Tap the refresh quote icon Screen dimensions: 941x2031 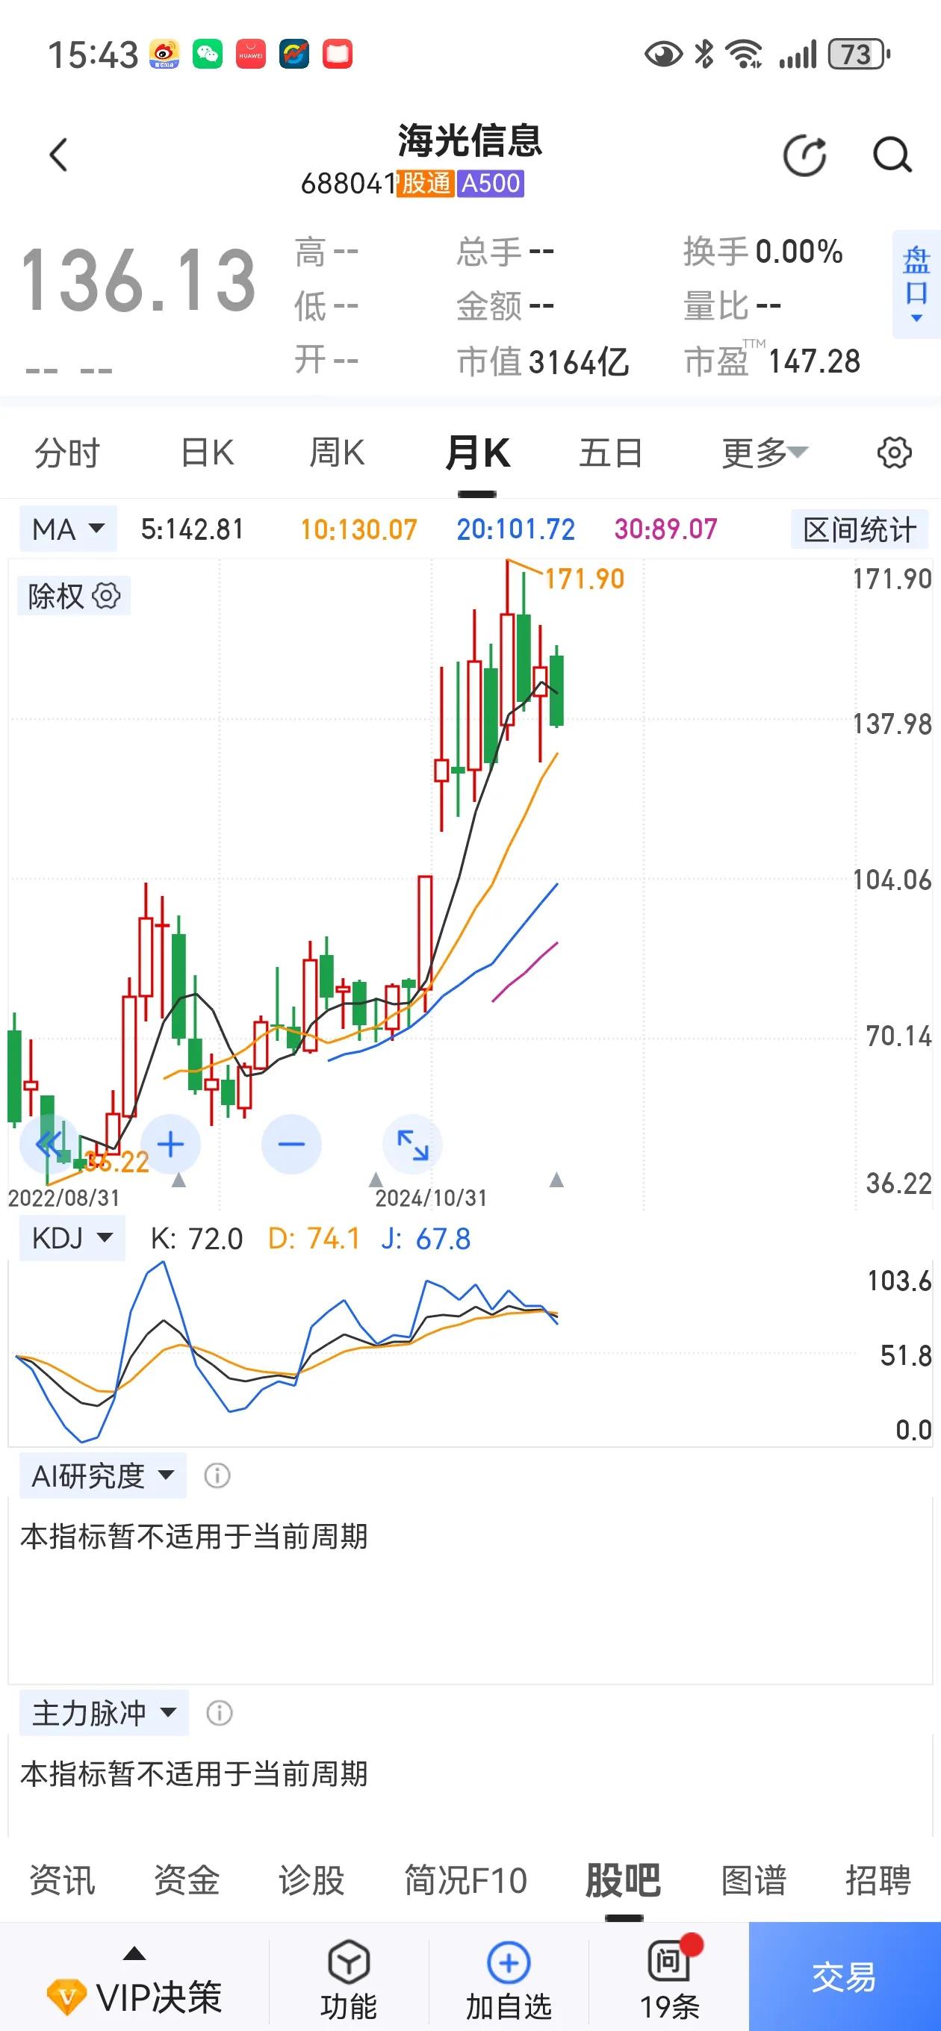(804, 155)
